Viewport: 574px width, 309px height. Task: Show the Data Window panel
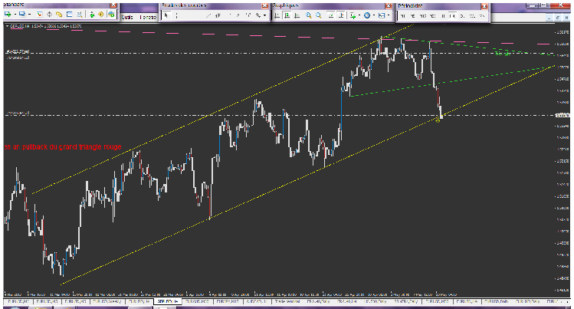tap(49, 15)
